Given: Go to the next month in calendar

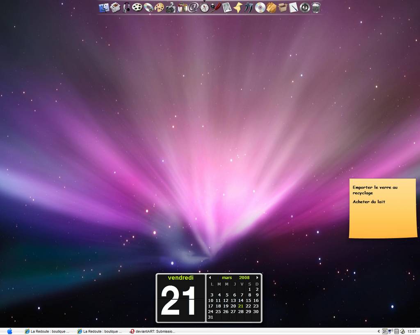Looking at the screenshot, I should pyautogui.click(x=257, y=278).
